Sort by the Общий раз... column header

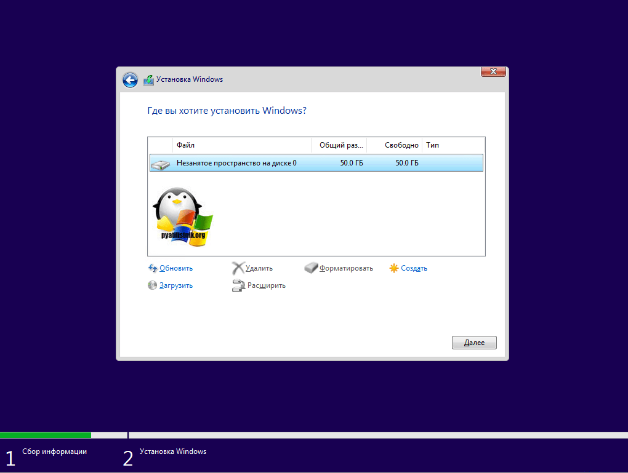pyautogui.click(x=339, y=145)
